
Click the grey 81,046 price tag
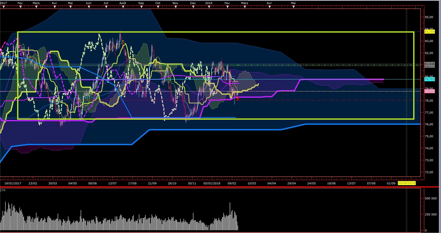(430, 64)
